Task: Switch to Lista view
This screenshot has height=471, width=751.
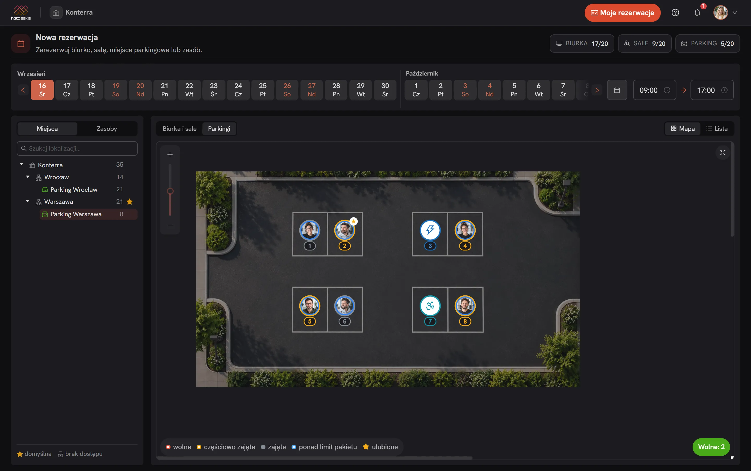Action: pyautogui.click(x=717, y=129)
